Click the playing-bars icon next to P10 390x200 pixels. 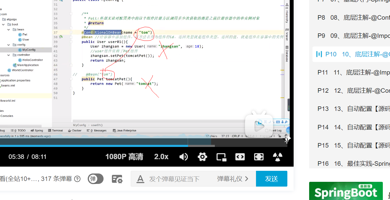pyautogui.click(x=319, y=54)
